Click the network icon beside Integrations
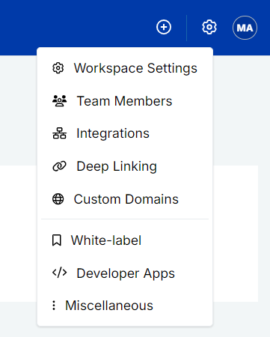Image resolution: width=270 pixels, height=337 pixels. coord(60,133)
